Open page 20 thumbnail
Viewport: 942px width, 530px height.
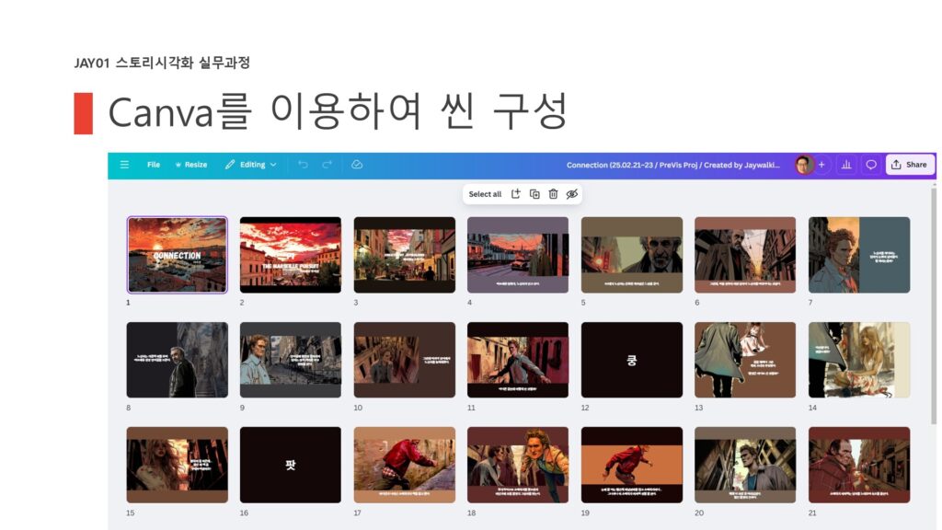click(745, 465)
